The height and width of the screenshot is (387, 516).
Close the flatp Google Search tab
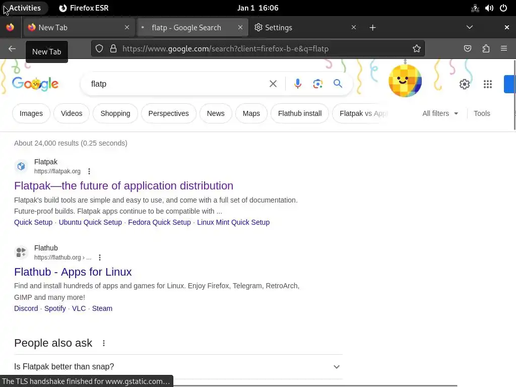point(240,27)
